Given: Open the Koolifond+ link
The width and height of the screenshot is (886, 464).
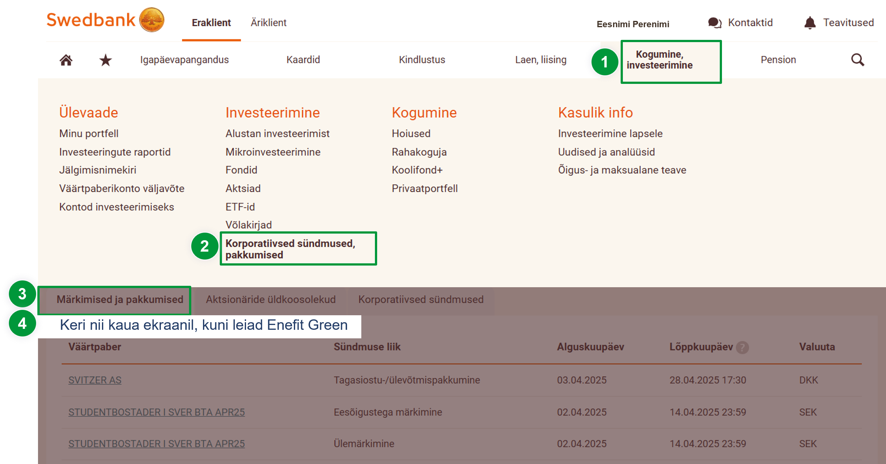Looking at the screenshot, I should tap(417, 170).
